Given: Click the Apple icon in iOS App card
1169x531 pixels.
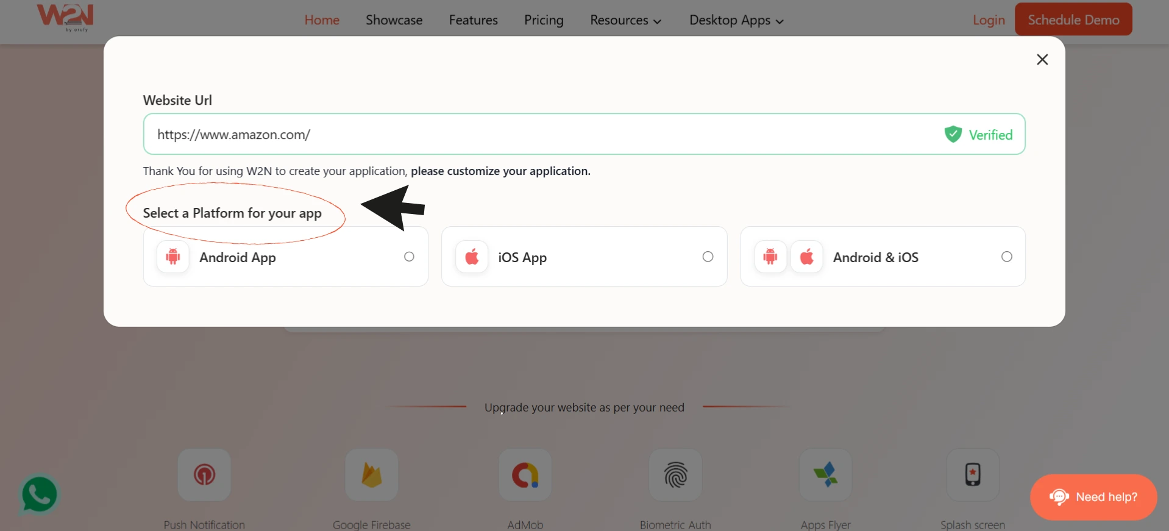Looking at the screenshot, I should tap(472, 257).
